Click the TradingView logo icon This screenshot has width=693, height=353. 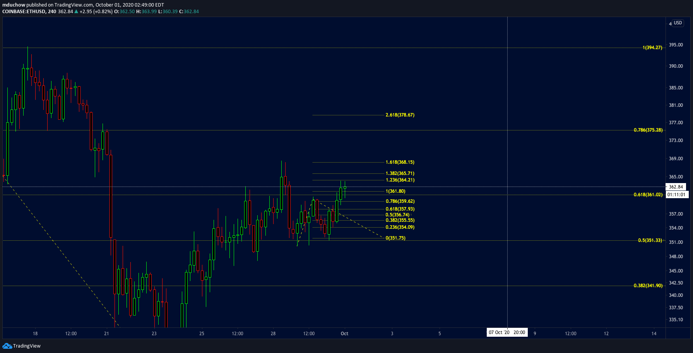pos(7,346)
